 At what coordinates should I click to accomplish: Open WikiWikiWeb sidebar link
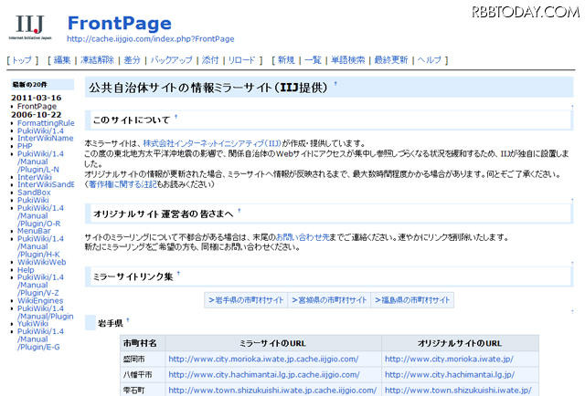[x=41, y=262]
